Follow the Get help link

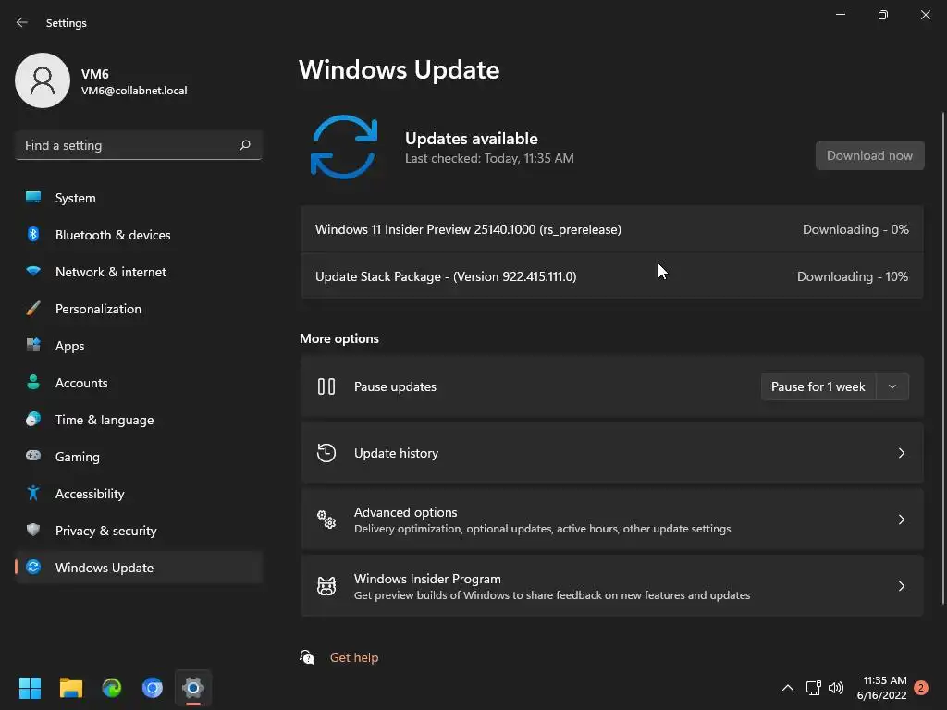click(354, 657)
